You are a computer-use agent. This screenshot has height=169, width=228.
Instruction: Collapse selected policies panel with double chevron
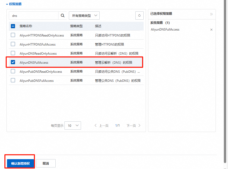click(x=211, y=14)
